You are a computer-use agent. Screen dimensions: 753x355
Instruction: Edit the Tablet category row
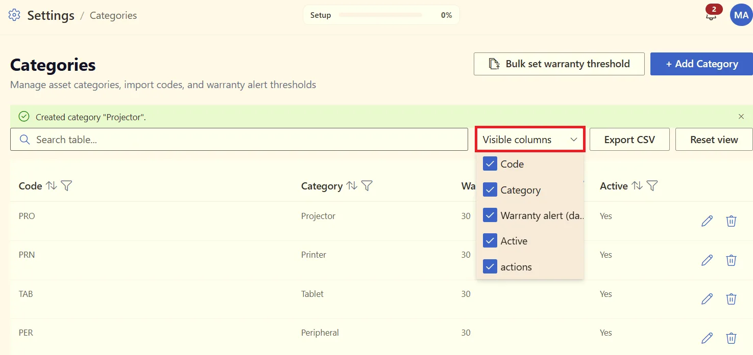[x=707, y=299]
